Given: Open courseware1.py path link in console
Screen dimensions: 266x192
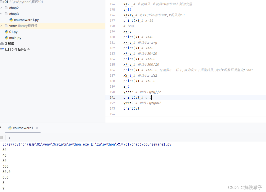Looking at the screenshot, I should pyautogui.click(x=131, y=144).
